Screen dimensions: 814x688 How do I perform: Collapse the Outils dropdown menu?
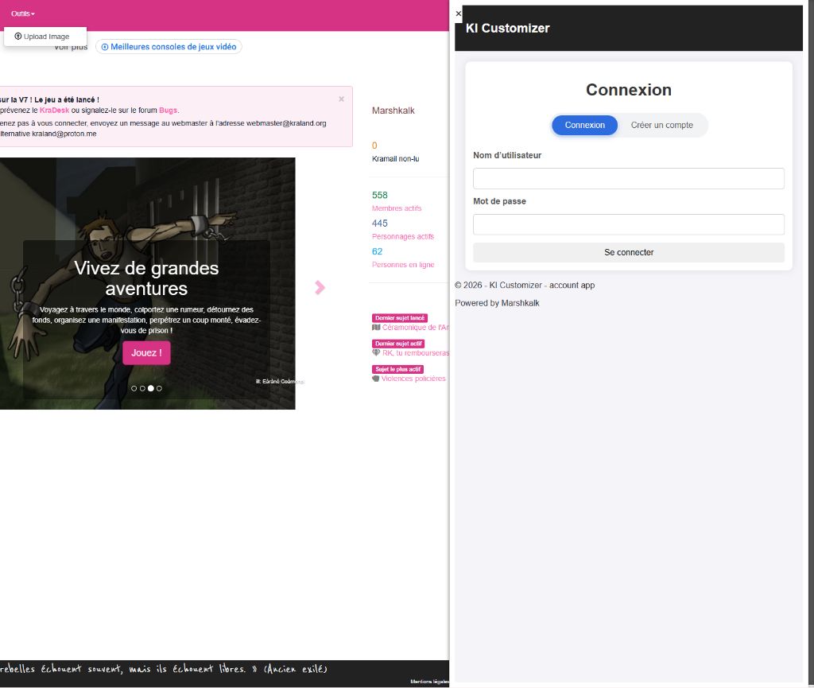tap(23, 14)
